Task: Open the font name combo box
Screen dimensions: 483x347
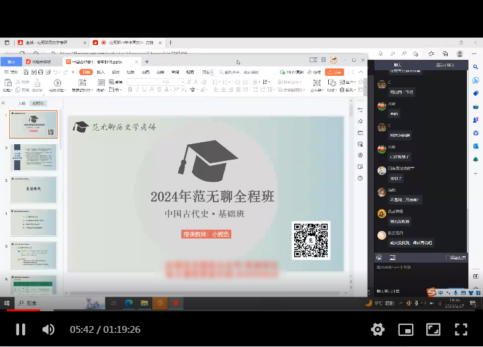Action: pyautogui.click(x=146, y=82)
